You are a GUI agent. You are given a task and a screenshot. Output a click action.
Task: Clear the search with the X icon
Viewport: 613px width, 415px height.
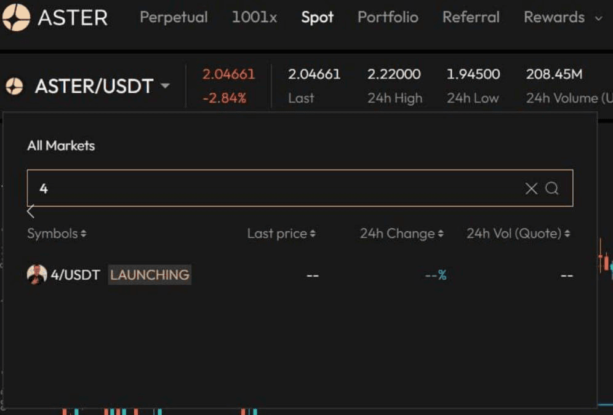click(x=531, y=189)
